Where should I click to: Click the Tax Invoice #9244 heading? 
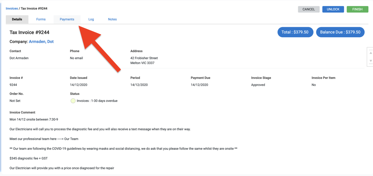coord(29,32)
